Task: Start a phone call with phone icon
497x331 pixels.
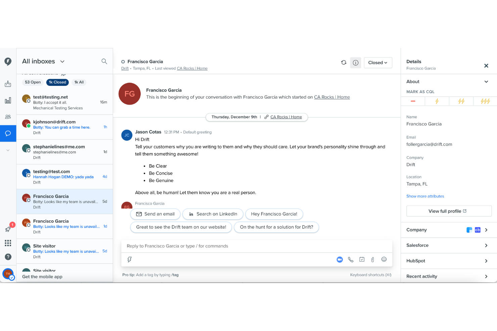Action: click(351, 260)
